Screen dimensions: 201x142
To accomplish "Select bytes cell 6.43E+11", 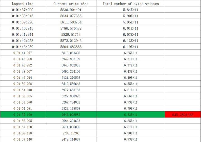I will (x=131, y=71).
